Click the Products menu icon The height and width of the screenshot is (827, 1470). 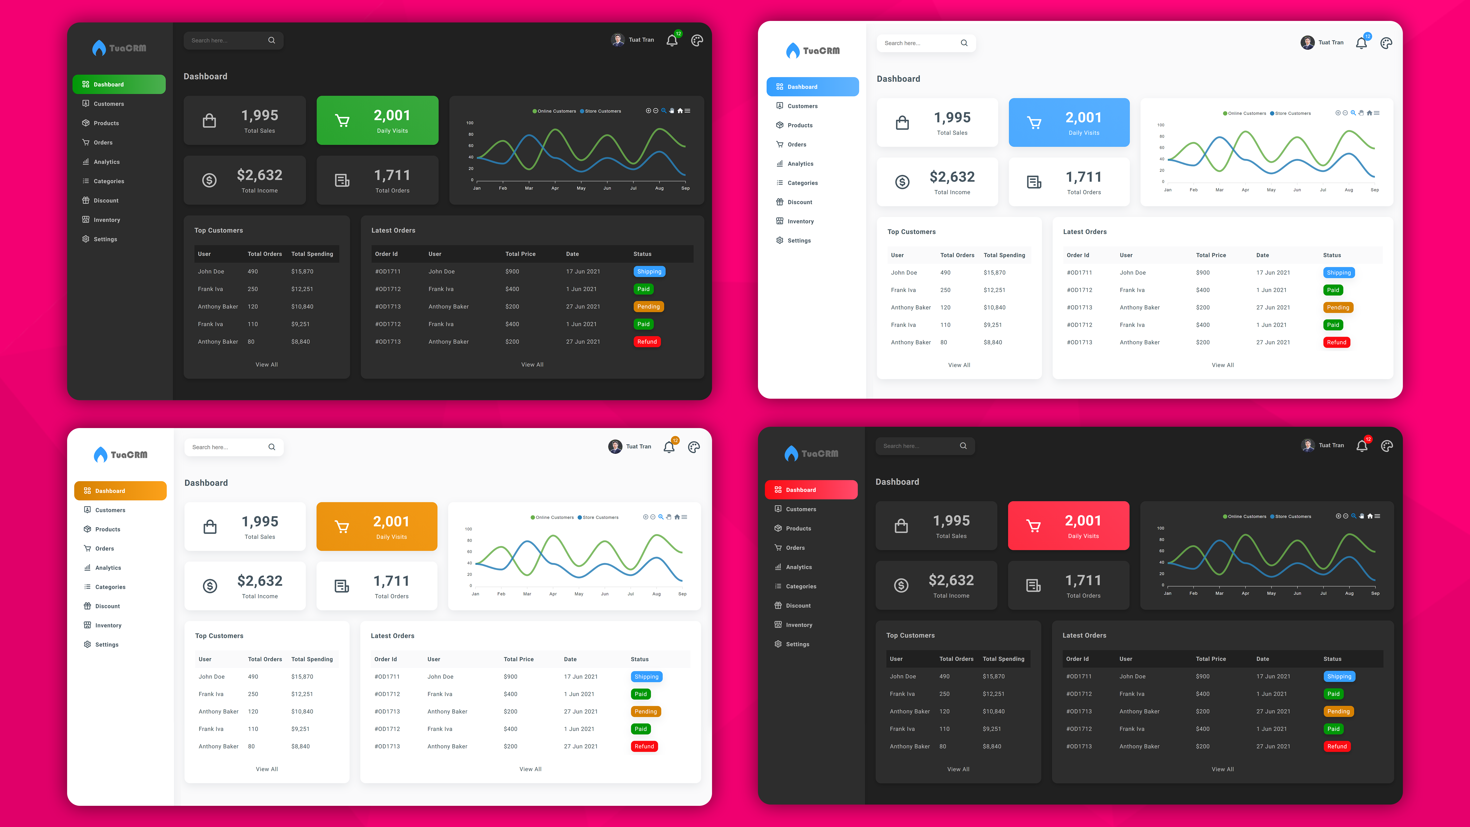point(86,122)
